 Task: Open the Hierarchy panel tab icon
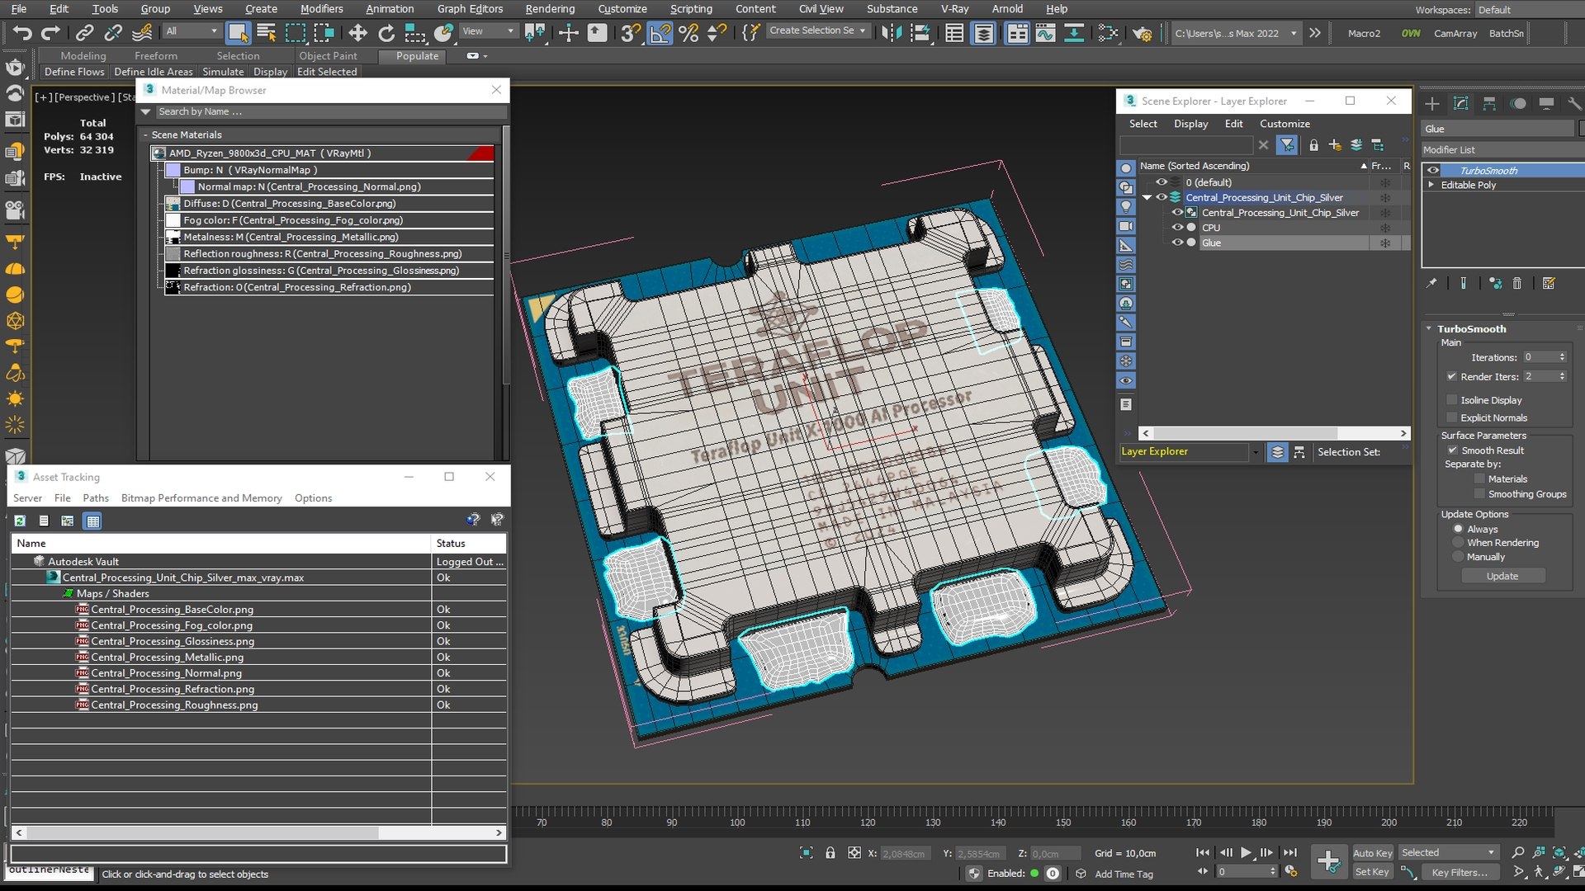point(1489,104)
